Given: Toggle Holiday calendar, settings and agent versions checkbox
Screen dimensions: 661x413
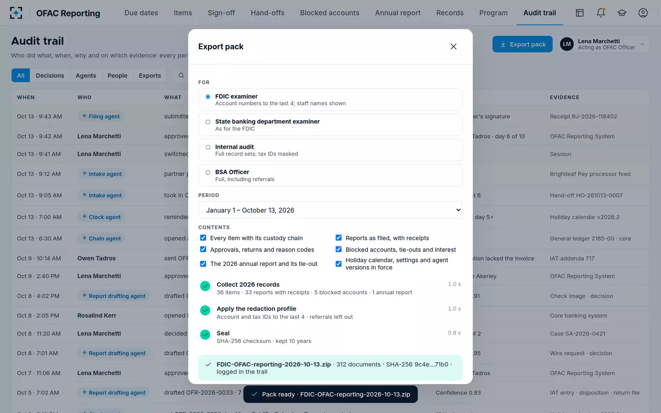Looking at the screenshot, I should (x=338, y=264).
